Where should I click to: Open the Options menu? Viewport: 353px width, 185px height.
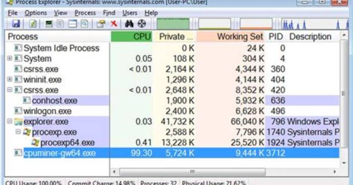(x=36, y=13)
